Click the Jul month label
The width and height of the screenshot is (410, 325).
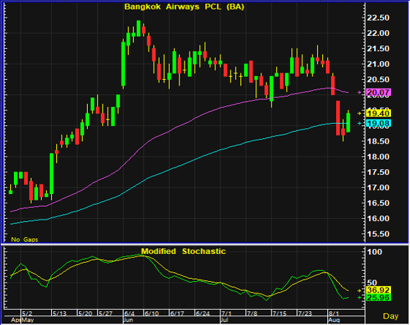[225, 320]
